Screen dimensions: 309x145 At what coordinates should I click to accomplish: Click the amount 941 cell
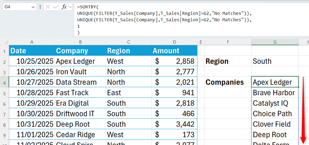[175, 93]
